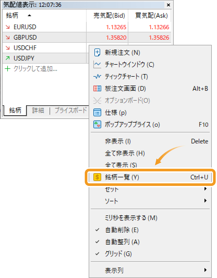Click the 売気配(Bid) column header
Screen dimensions: 217x278
[x=107, y=16]
